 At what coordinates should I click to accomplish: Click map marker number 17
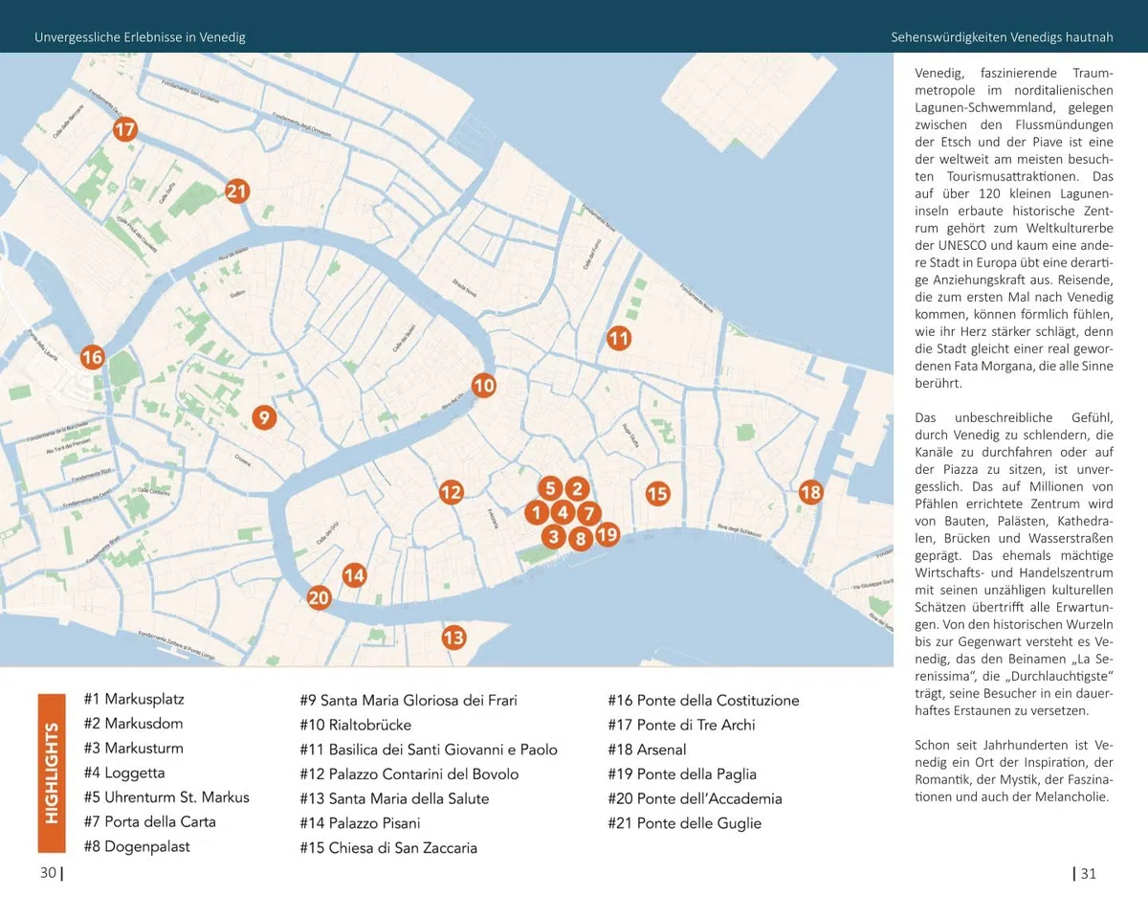tap(124, 128)
